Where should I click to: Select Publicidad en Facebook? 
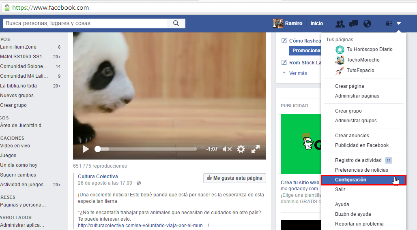[x=362, y=145]
